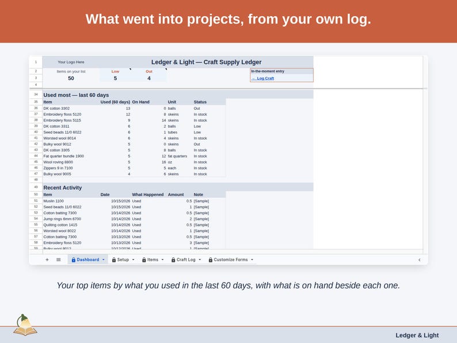Image resolution: width=457 pixels, height=343 pixels.
Task: Switch to the Dashboard sheet tab
Action: point(87,260)
